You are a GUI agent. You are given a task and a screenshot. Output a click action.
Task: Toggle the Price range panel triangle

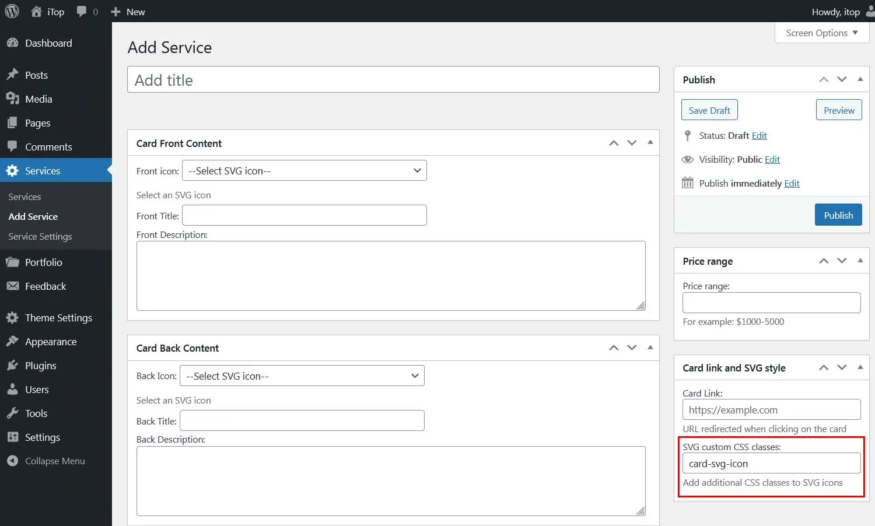860,260
